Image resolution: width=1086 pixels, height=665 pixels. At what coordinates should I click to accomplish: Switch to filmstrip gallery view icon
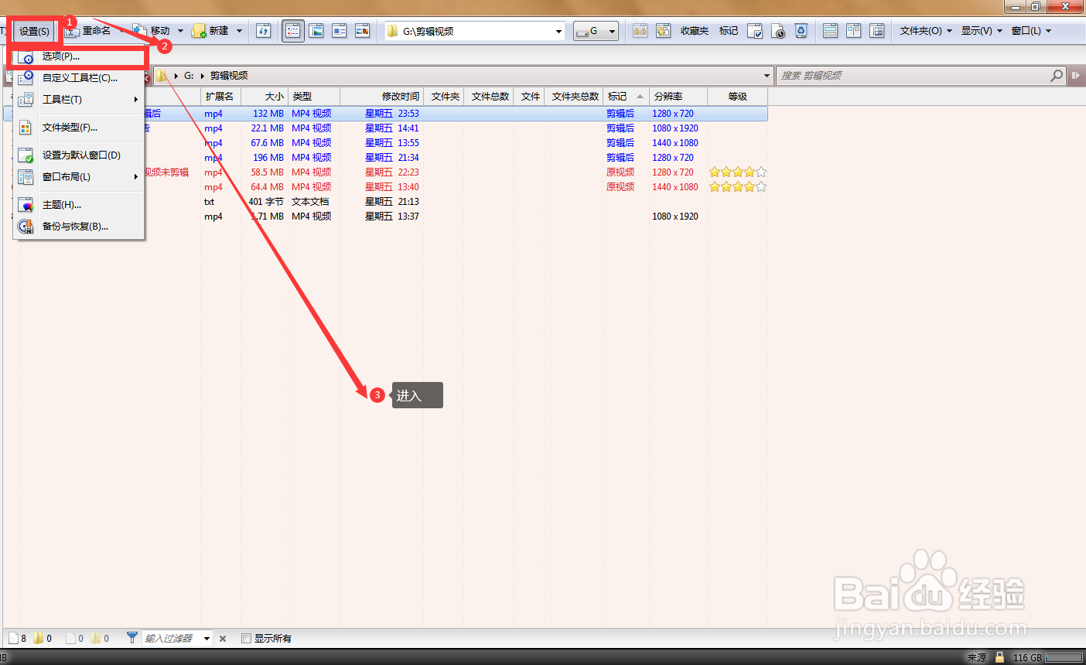click(363, 31)
